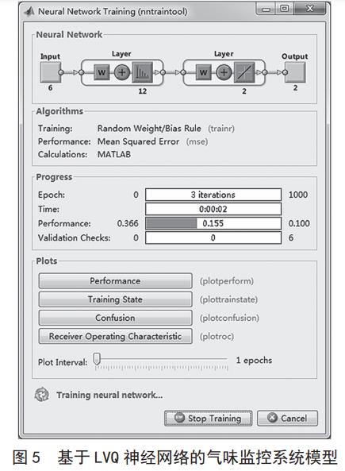Click the second layer's weight W block
Screen dimensions: 345x471
coord(203,72)
